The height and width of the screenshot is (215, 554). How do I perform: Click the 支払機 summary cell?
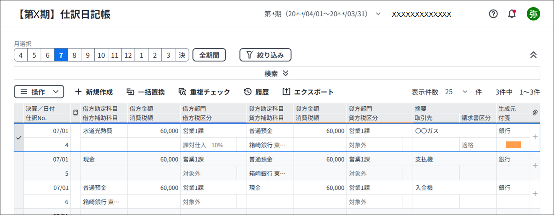(x=454, y=159)
